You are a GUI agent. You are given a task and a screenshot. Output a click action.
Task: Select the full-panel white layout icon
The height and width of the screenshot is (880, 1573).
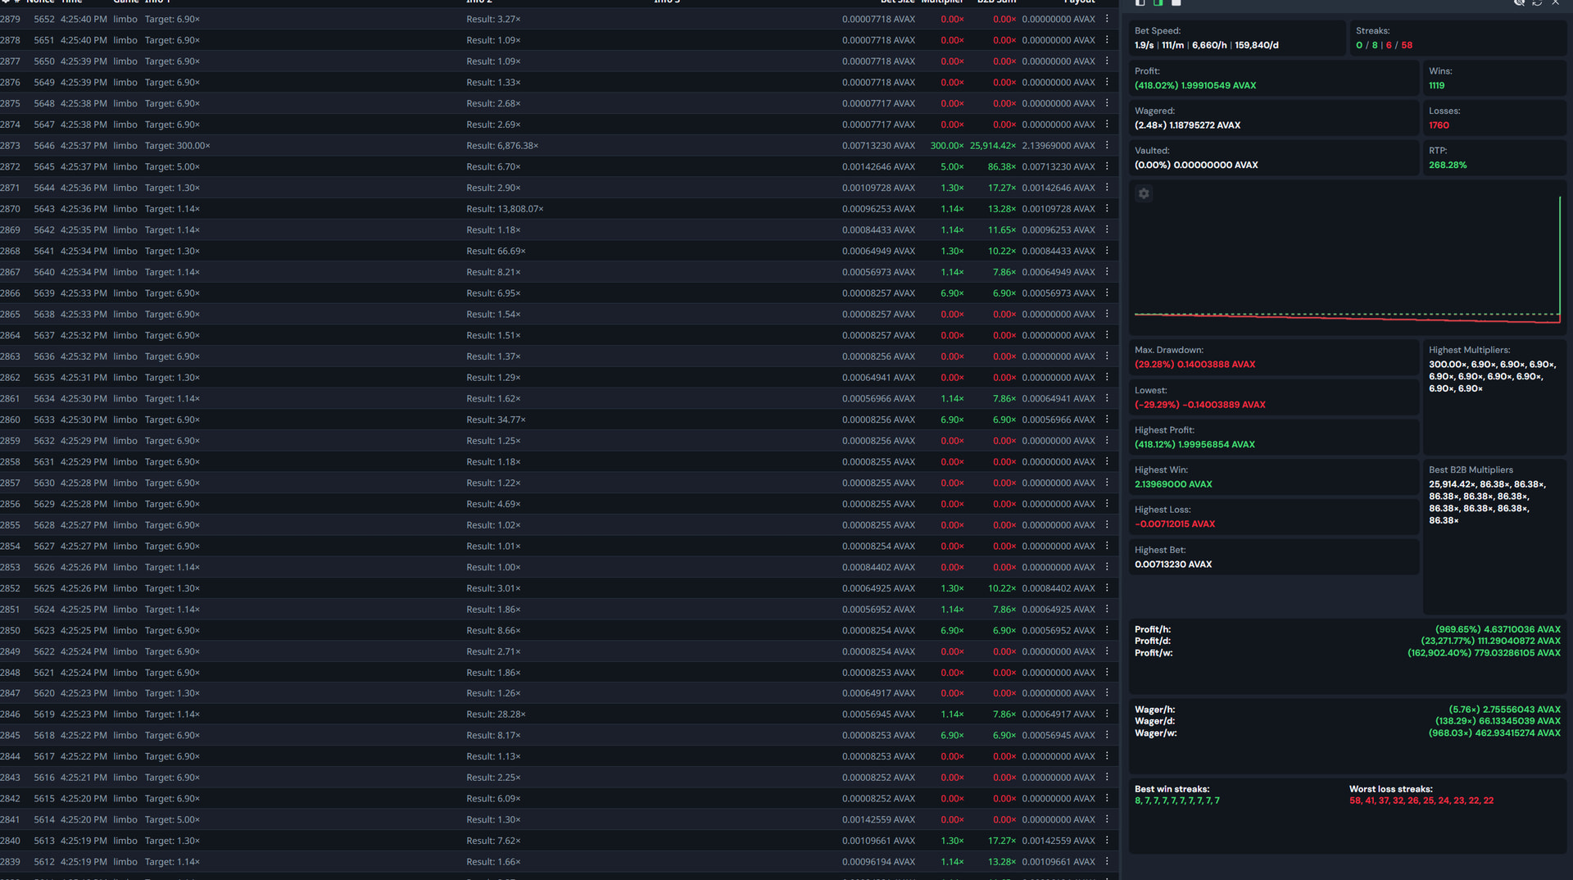1176,3
